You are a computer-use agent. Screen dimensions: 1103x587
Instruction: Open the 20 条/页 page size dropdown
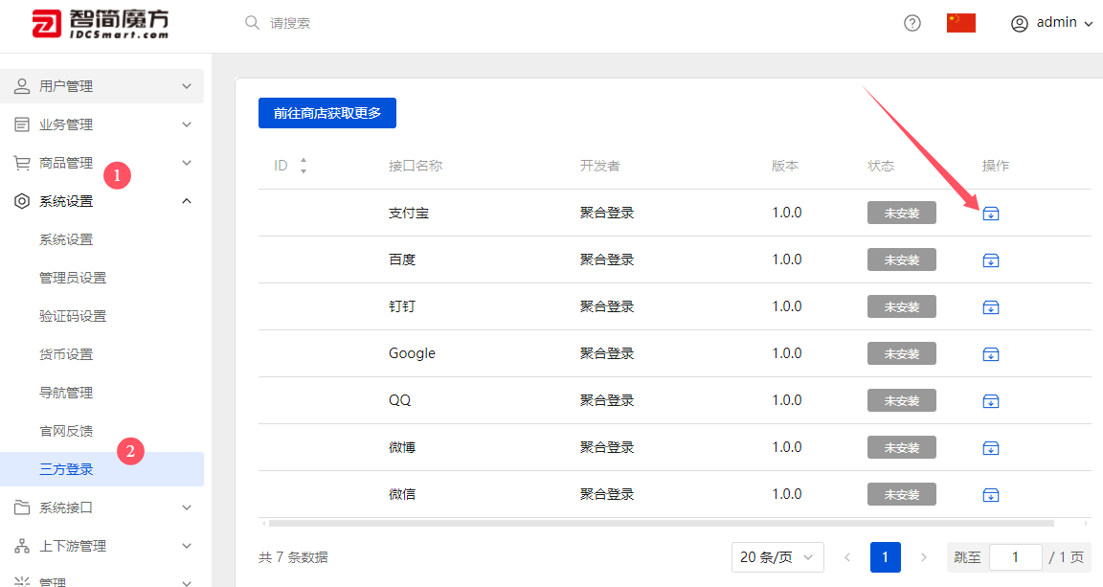777,556
